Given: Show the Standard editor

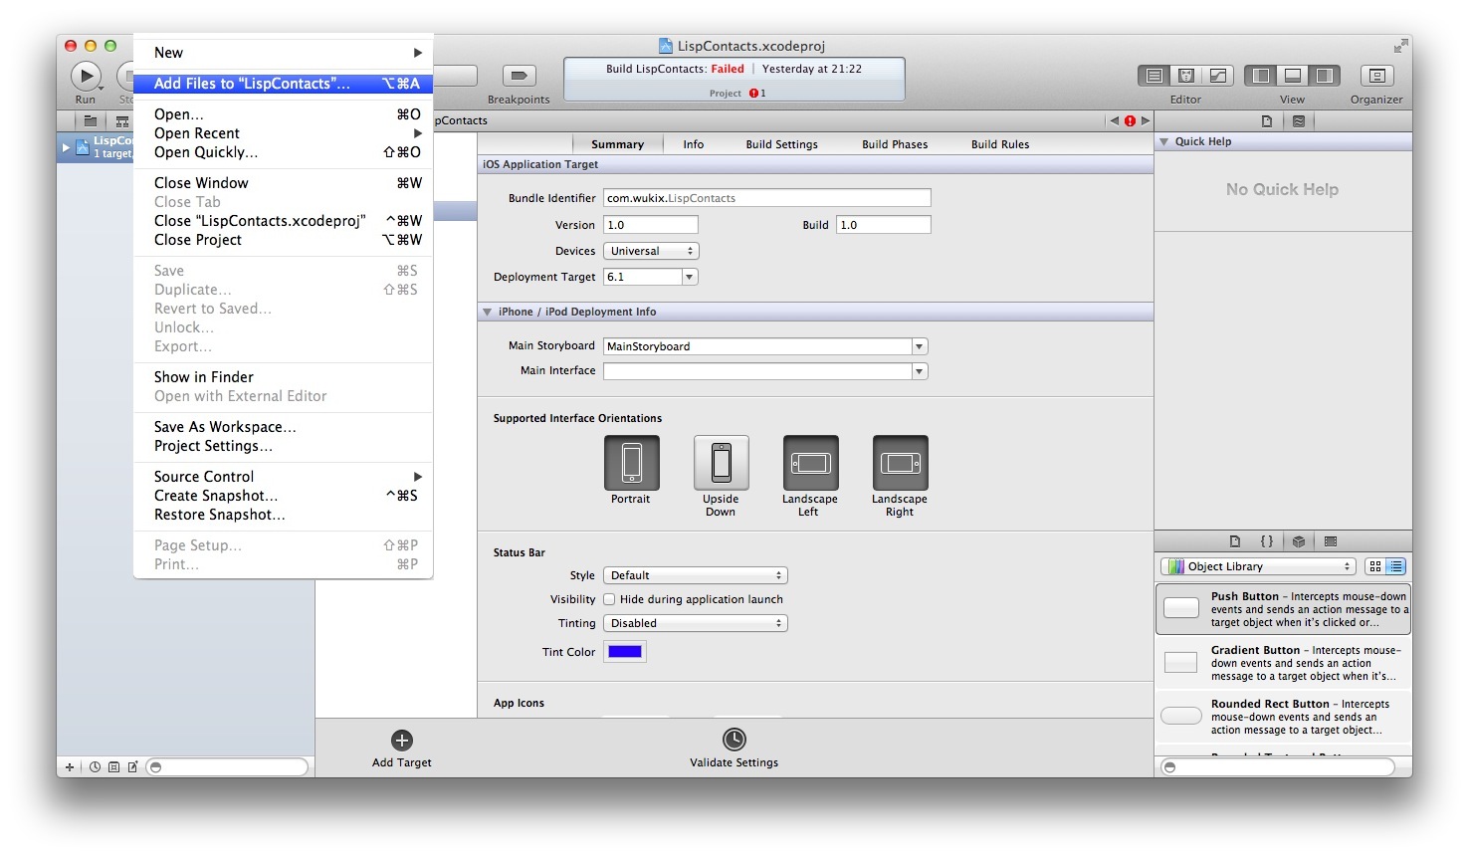Looking at the screenshot, I should (1154, 76).
